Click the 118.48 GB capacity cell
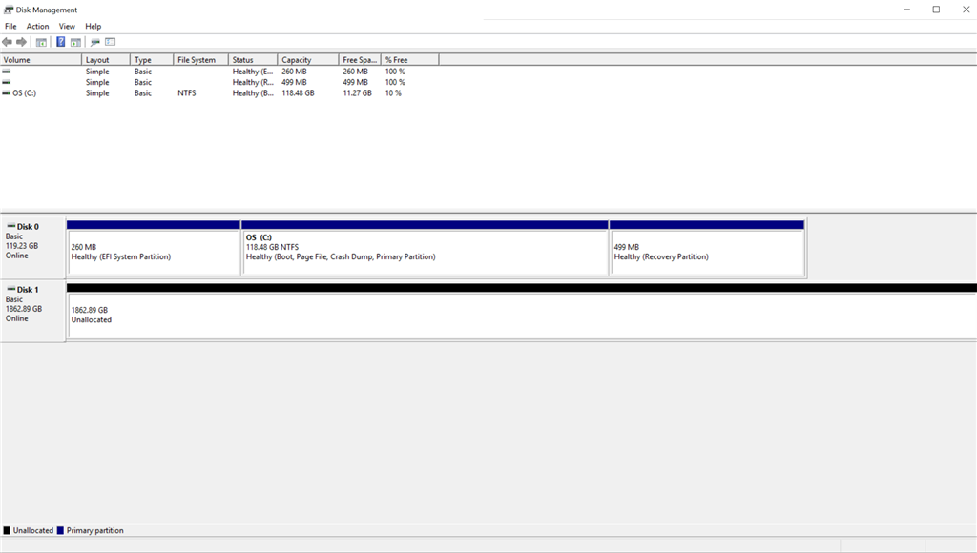This screenshot has height=553, width=977. pos(298,92)
